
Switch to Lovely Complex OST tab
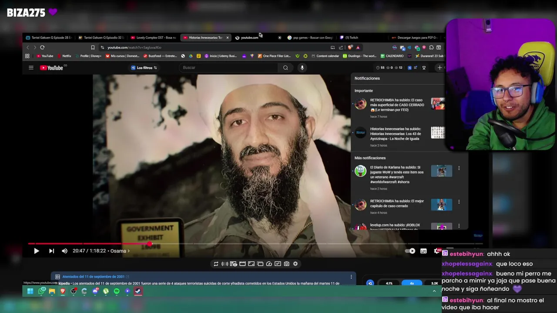(153, 37)
